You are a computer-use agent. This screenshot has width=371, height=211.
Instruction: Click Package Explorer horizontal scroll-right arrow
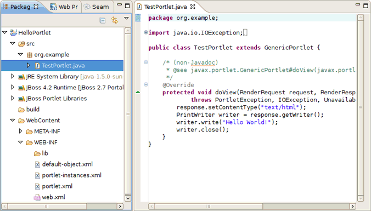120,206
